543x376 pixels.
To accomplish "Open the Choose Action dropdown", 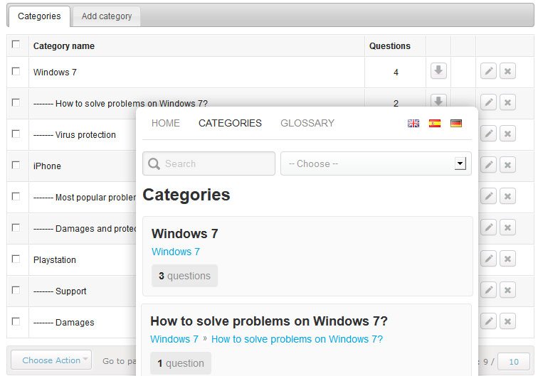I will pos(51,360).
